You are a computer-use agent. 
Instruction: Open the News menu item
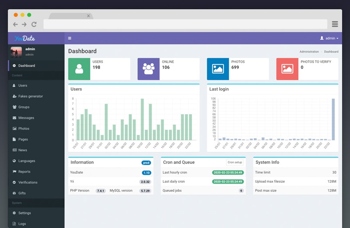click(x=22, y=150)
